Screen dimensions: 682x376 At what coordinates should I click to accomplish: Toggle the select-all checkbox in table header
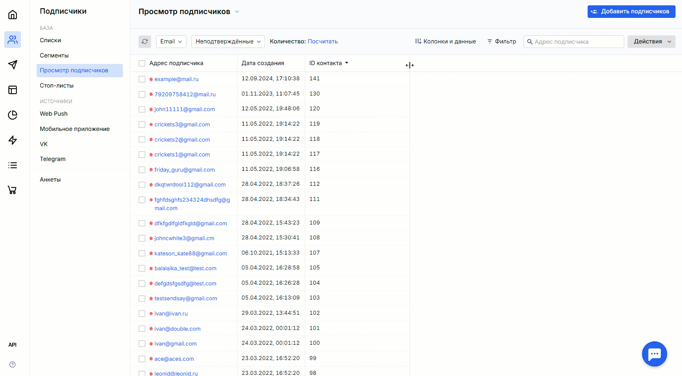coord(142,63)
